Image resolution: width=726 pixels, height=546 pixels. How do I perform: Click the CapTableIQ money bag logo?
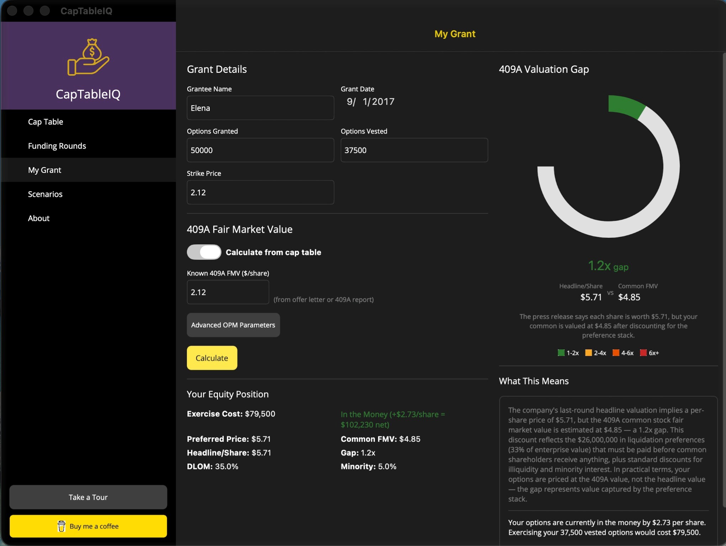click(88, 57)
